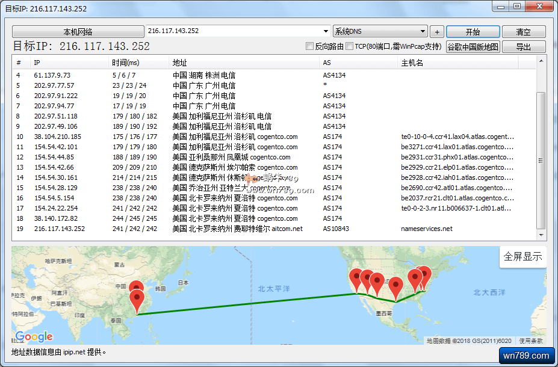The width and height of the screenshot is (558, 367).
Task: Click the El Paso map pin, third from the US west coast
Action: pyautogui.click(x=377, y=283)
